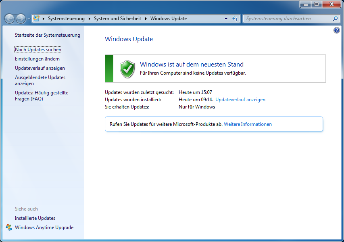This screenshot has width=344, height=242.
Task: Expand the arrow before Systemsteuerung breadcrumb
Action: (44, 19)
